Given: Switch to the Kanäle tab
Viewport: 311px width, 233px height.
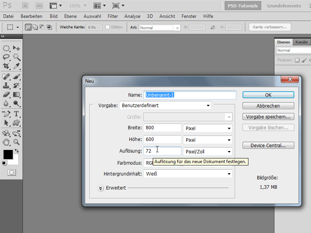Looking at the screenshot, I should coord(301,42).
